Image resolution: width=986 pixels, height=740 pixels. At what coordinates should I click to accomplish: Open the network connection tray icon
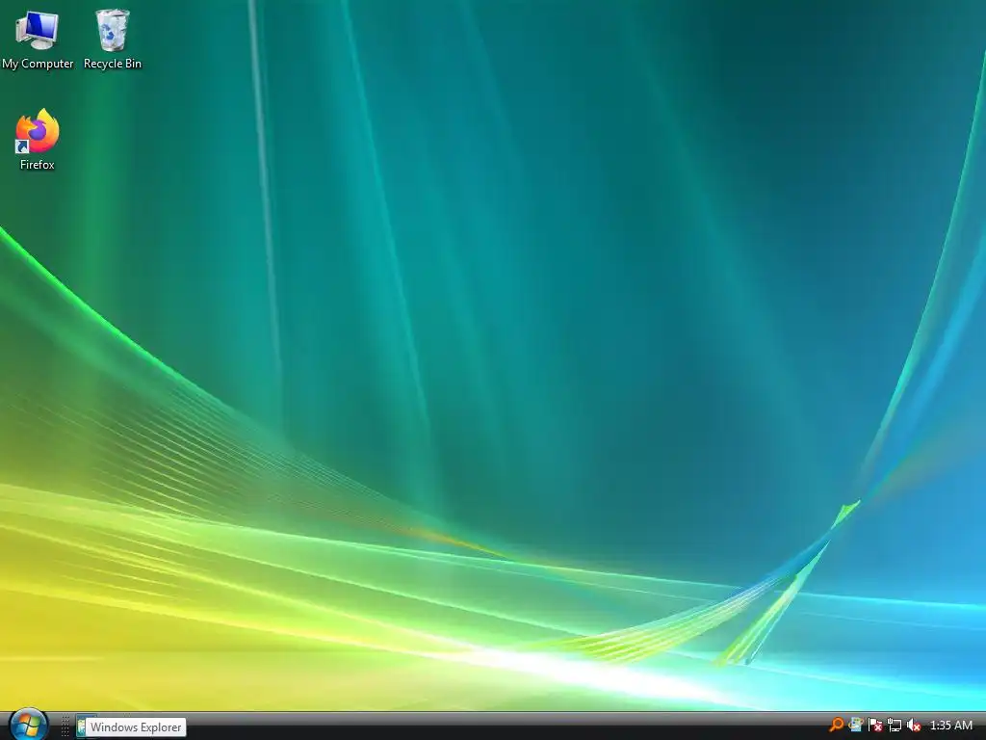pos(895,725)
